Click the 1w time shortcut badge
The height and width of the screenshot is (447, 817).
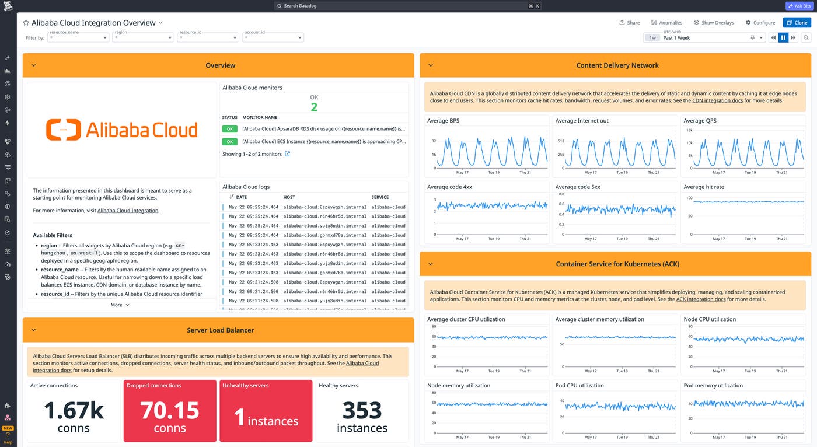tap(652, 37)
